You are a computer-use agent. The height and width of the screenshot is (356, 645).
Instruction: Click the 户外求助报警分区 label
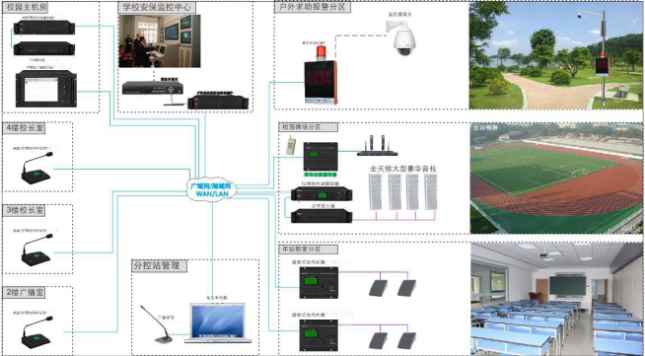[x=313, y=7]
